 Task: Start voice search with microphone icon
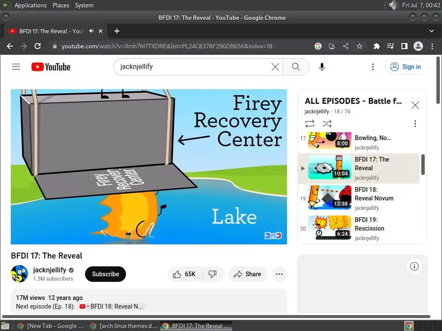click(x=322, y=67)
